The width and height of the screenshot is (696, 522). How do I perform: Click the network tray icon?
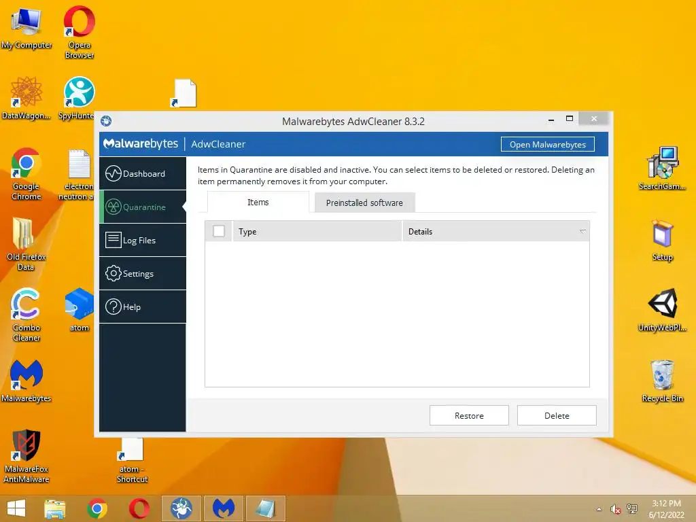(x=632, y=509)
